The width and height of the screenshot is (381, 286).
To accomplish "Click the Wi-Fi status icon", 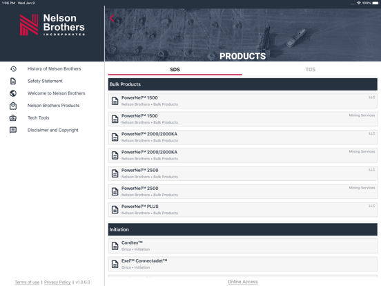I will [x=359, y=3].
